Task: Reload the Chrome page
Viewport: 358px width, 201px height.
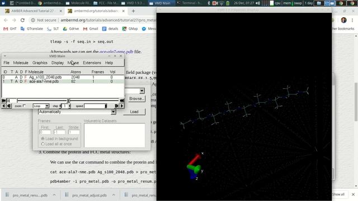Action: [22, 20]
